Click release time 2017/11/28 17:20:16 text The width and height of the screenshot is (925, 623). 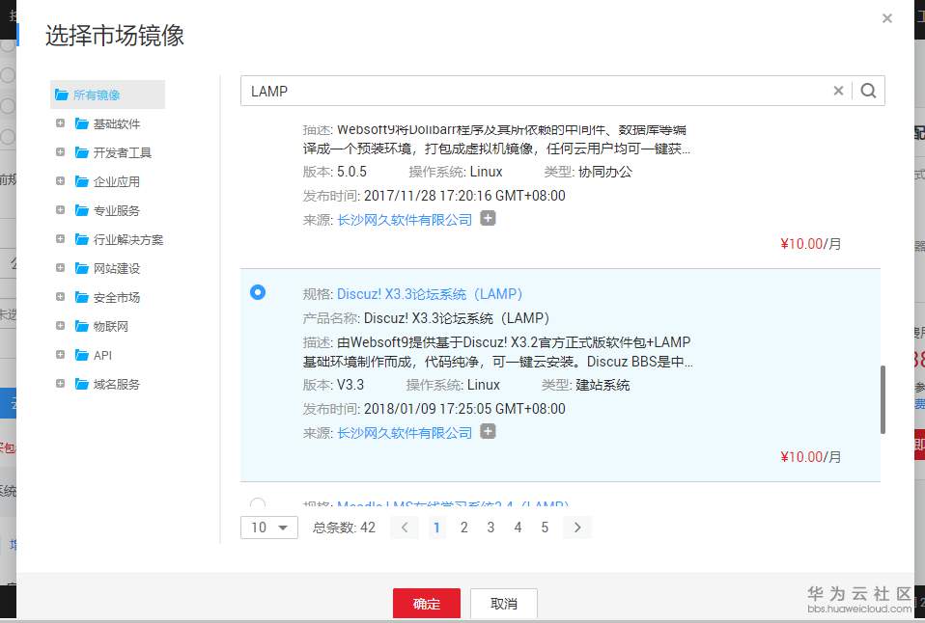464,195
